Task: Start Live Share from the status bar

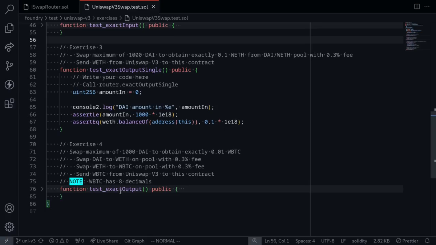Action: tap(104, 241)
